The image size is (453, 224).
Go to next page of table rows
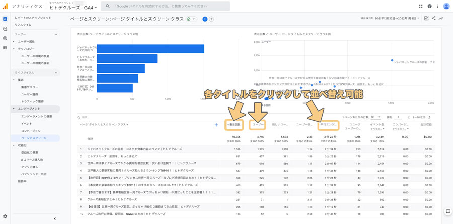point(429,117)
